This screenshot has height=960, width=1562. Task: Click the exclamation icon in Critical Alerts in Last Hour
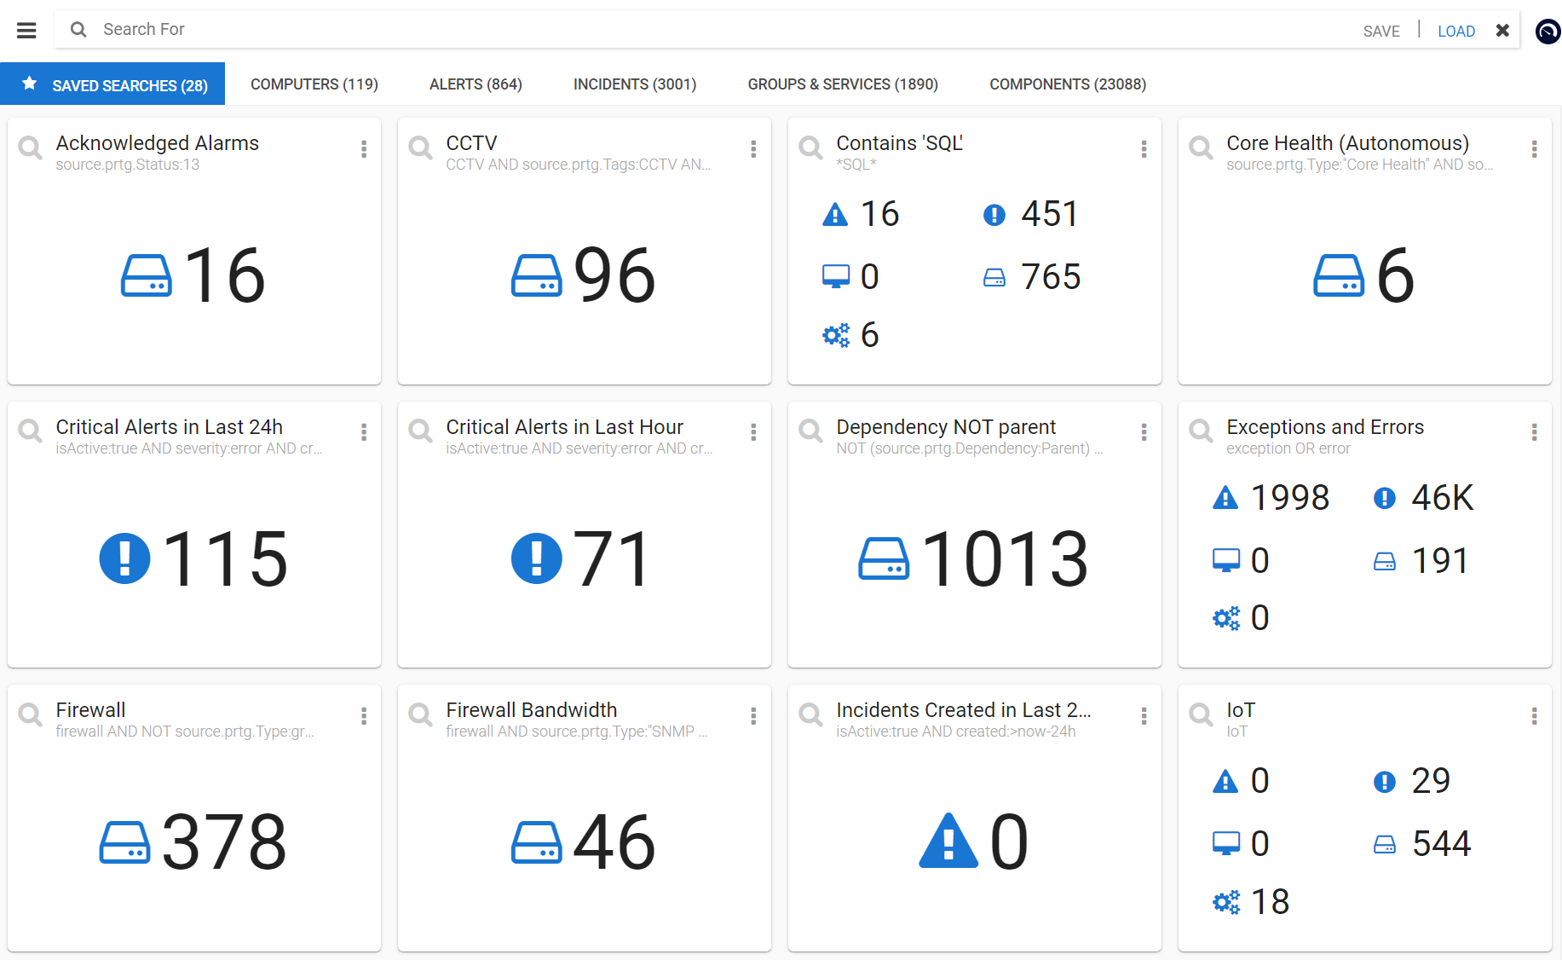(x=536, y=558)
